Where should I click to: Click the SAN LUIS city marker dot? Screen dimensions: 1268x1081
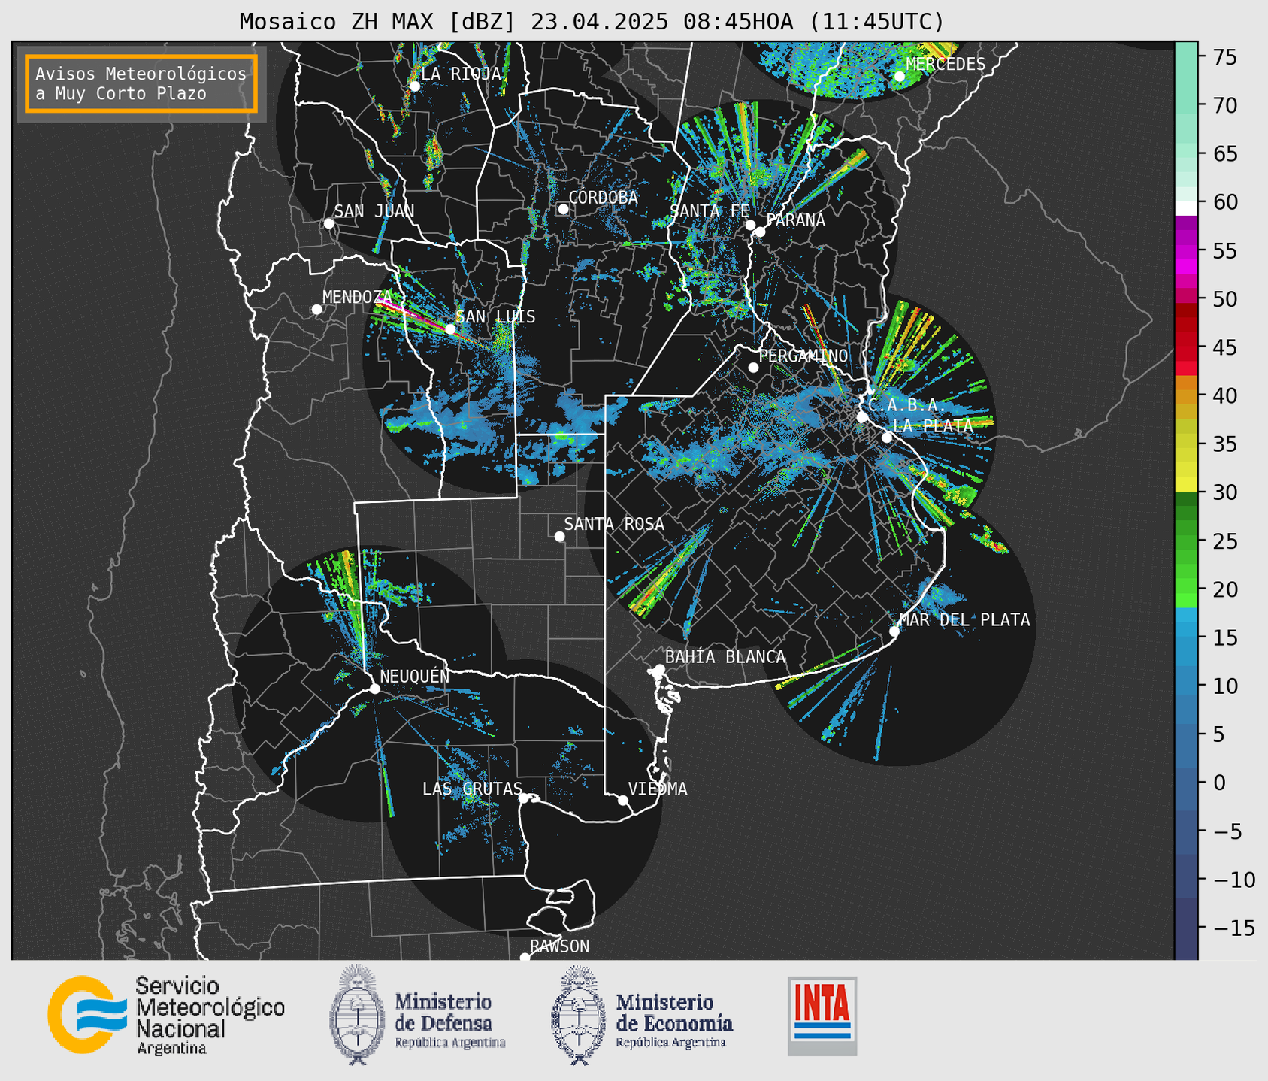click(450, 329)
